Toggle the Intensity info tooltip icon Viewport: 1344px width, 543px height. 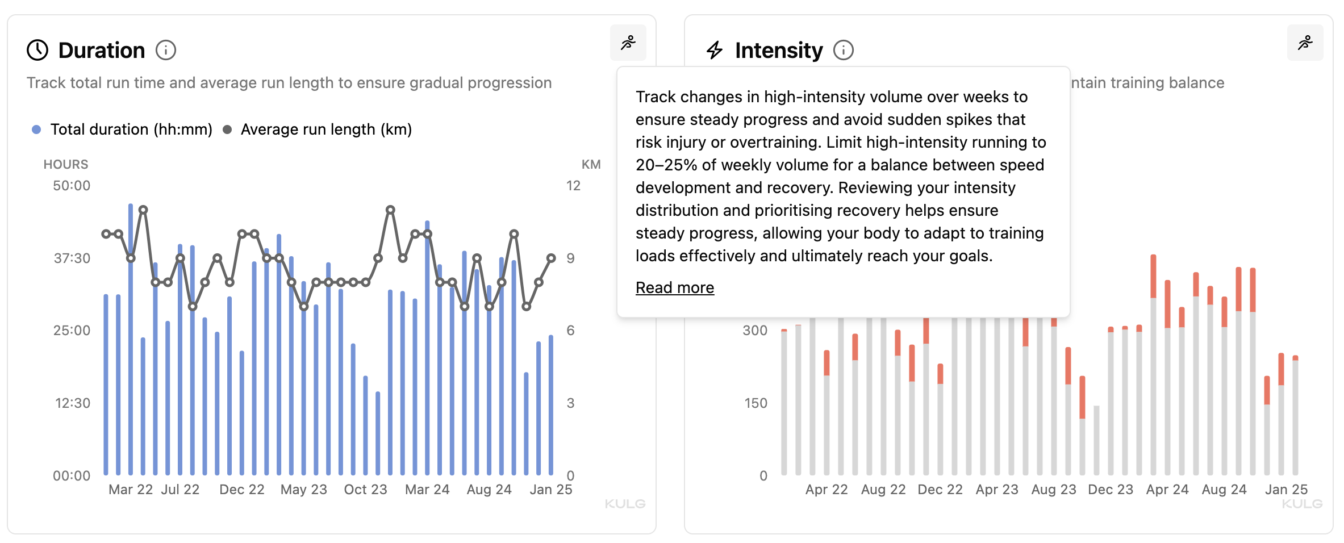click(x=844, y=50)
